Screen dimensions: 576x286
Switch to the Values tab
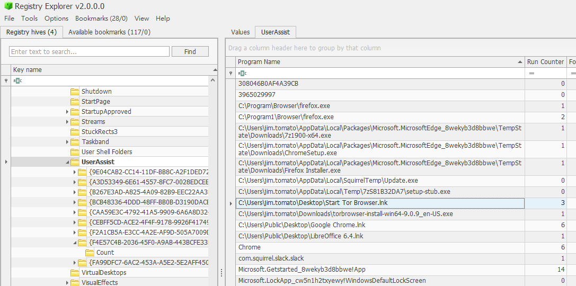(240, 32)
